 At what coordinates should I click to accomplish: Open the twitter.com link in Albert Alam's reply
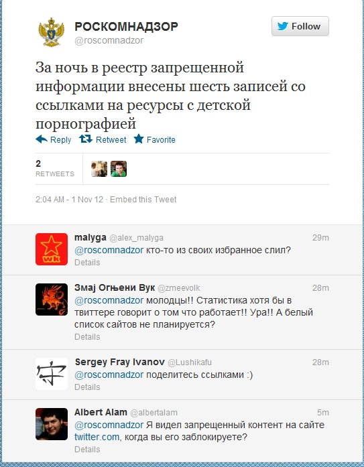click(x=97, y=437)
